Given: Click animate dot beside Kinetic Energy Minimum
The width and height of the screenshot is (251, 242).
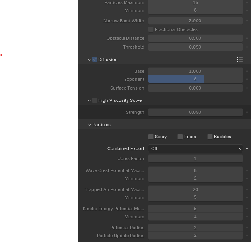Looking at the screenshot, I should 247,217.
